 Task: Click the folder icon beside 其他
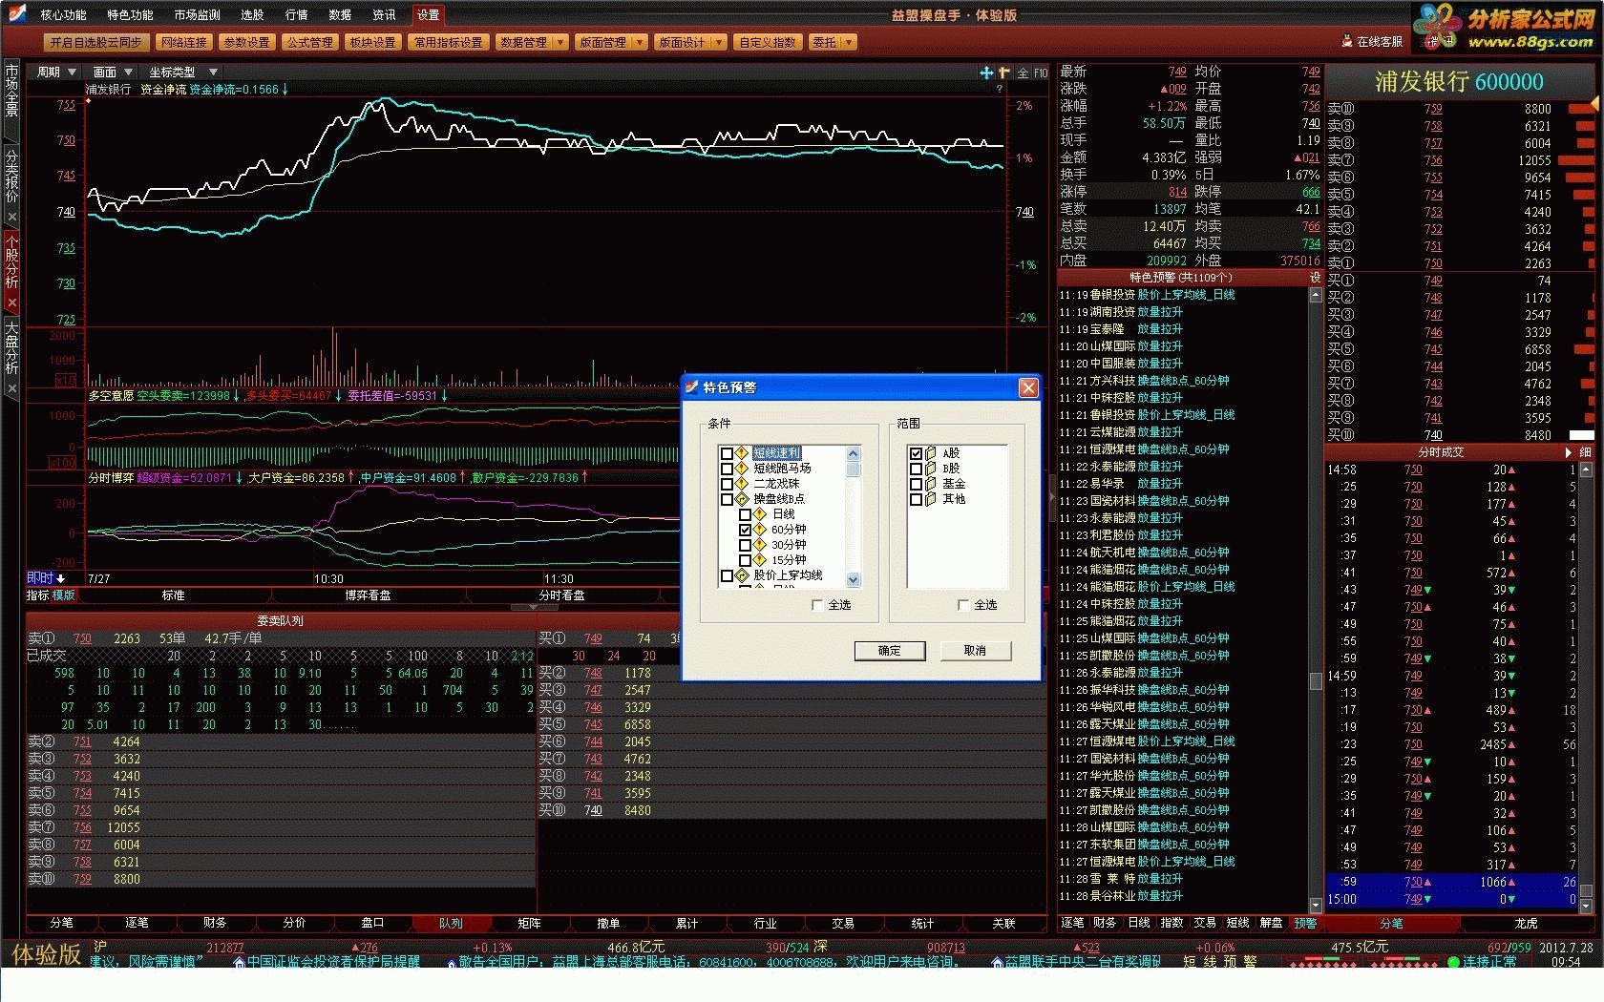[x=931, y=498]
